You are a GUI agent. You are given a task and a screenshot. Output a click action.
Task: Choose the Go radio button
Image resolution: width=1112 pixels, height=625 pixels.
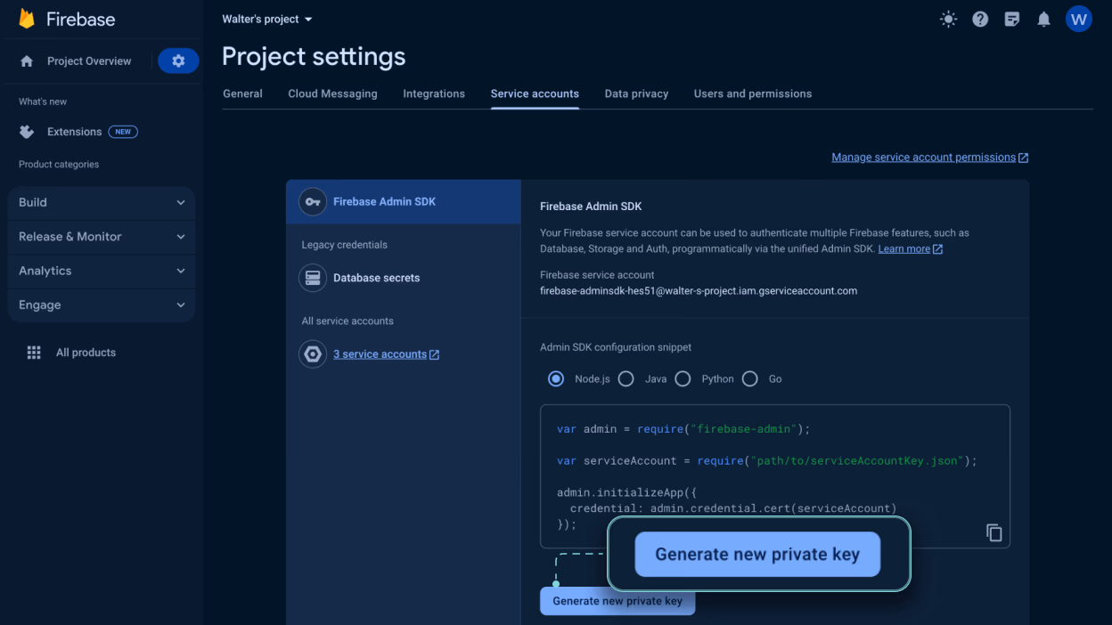point(749,378)
